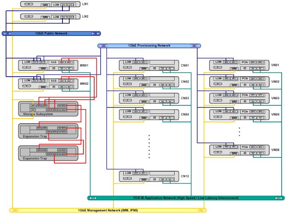Click the CN01 node label

click(x=185, y=65)
